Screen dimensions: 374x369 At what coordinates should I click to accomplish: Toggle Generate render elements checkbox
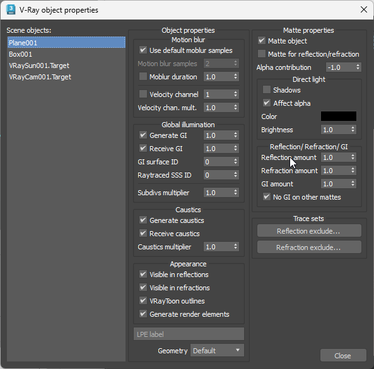(143, 314)
